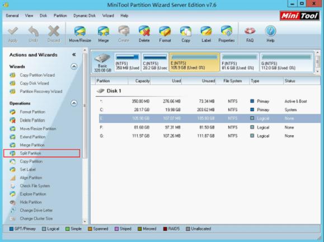Choose Check File System operation
Screen dimensions: 324x242
[35, 186]
